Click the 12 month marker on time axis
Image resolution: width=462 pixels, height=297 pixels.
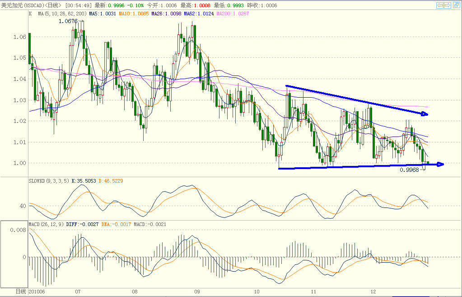click(373, 292)
